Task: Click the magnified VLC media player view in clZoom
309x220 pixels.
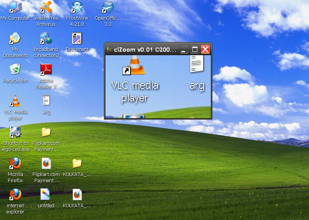Action: (x=158, y=87)
